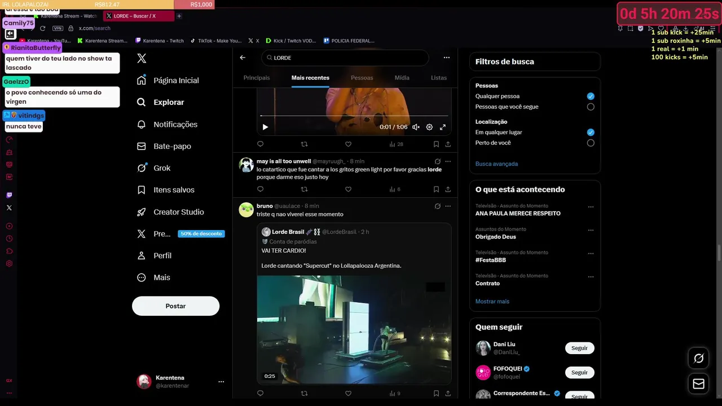Switch to Mais recentes tab
The width and height of the screenshot is (722, 406).
point(310,78)
